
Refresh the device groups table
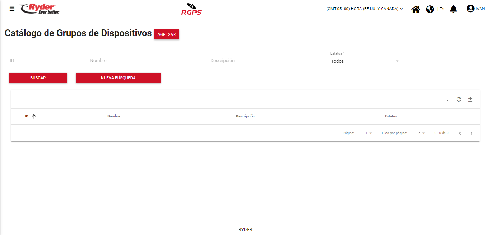tap(459, 99)
